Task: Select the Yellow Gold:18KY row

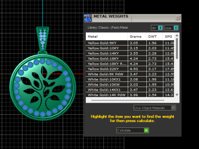Action: [130, 58]
